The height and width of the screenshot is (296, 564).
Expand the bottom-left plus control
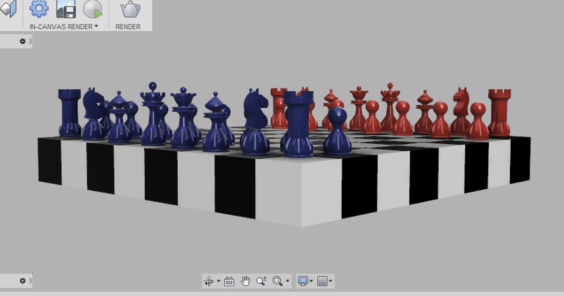[x=22, y=281]
